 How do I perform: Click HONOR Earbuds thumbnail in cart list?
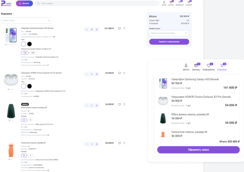point(11,80)
